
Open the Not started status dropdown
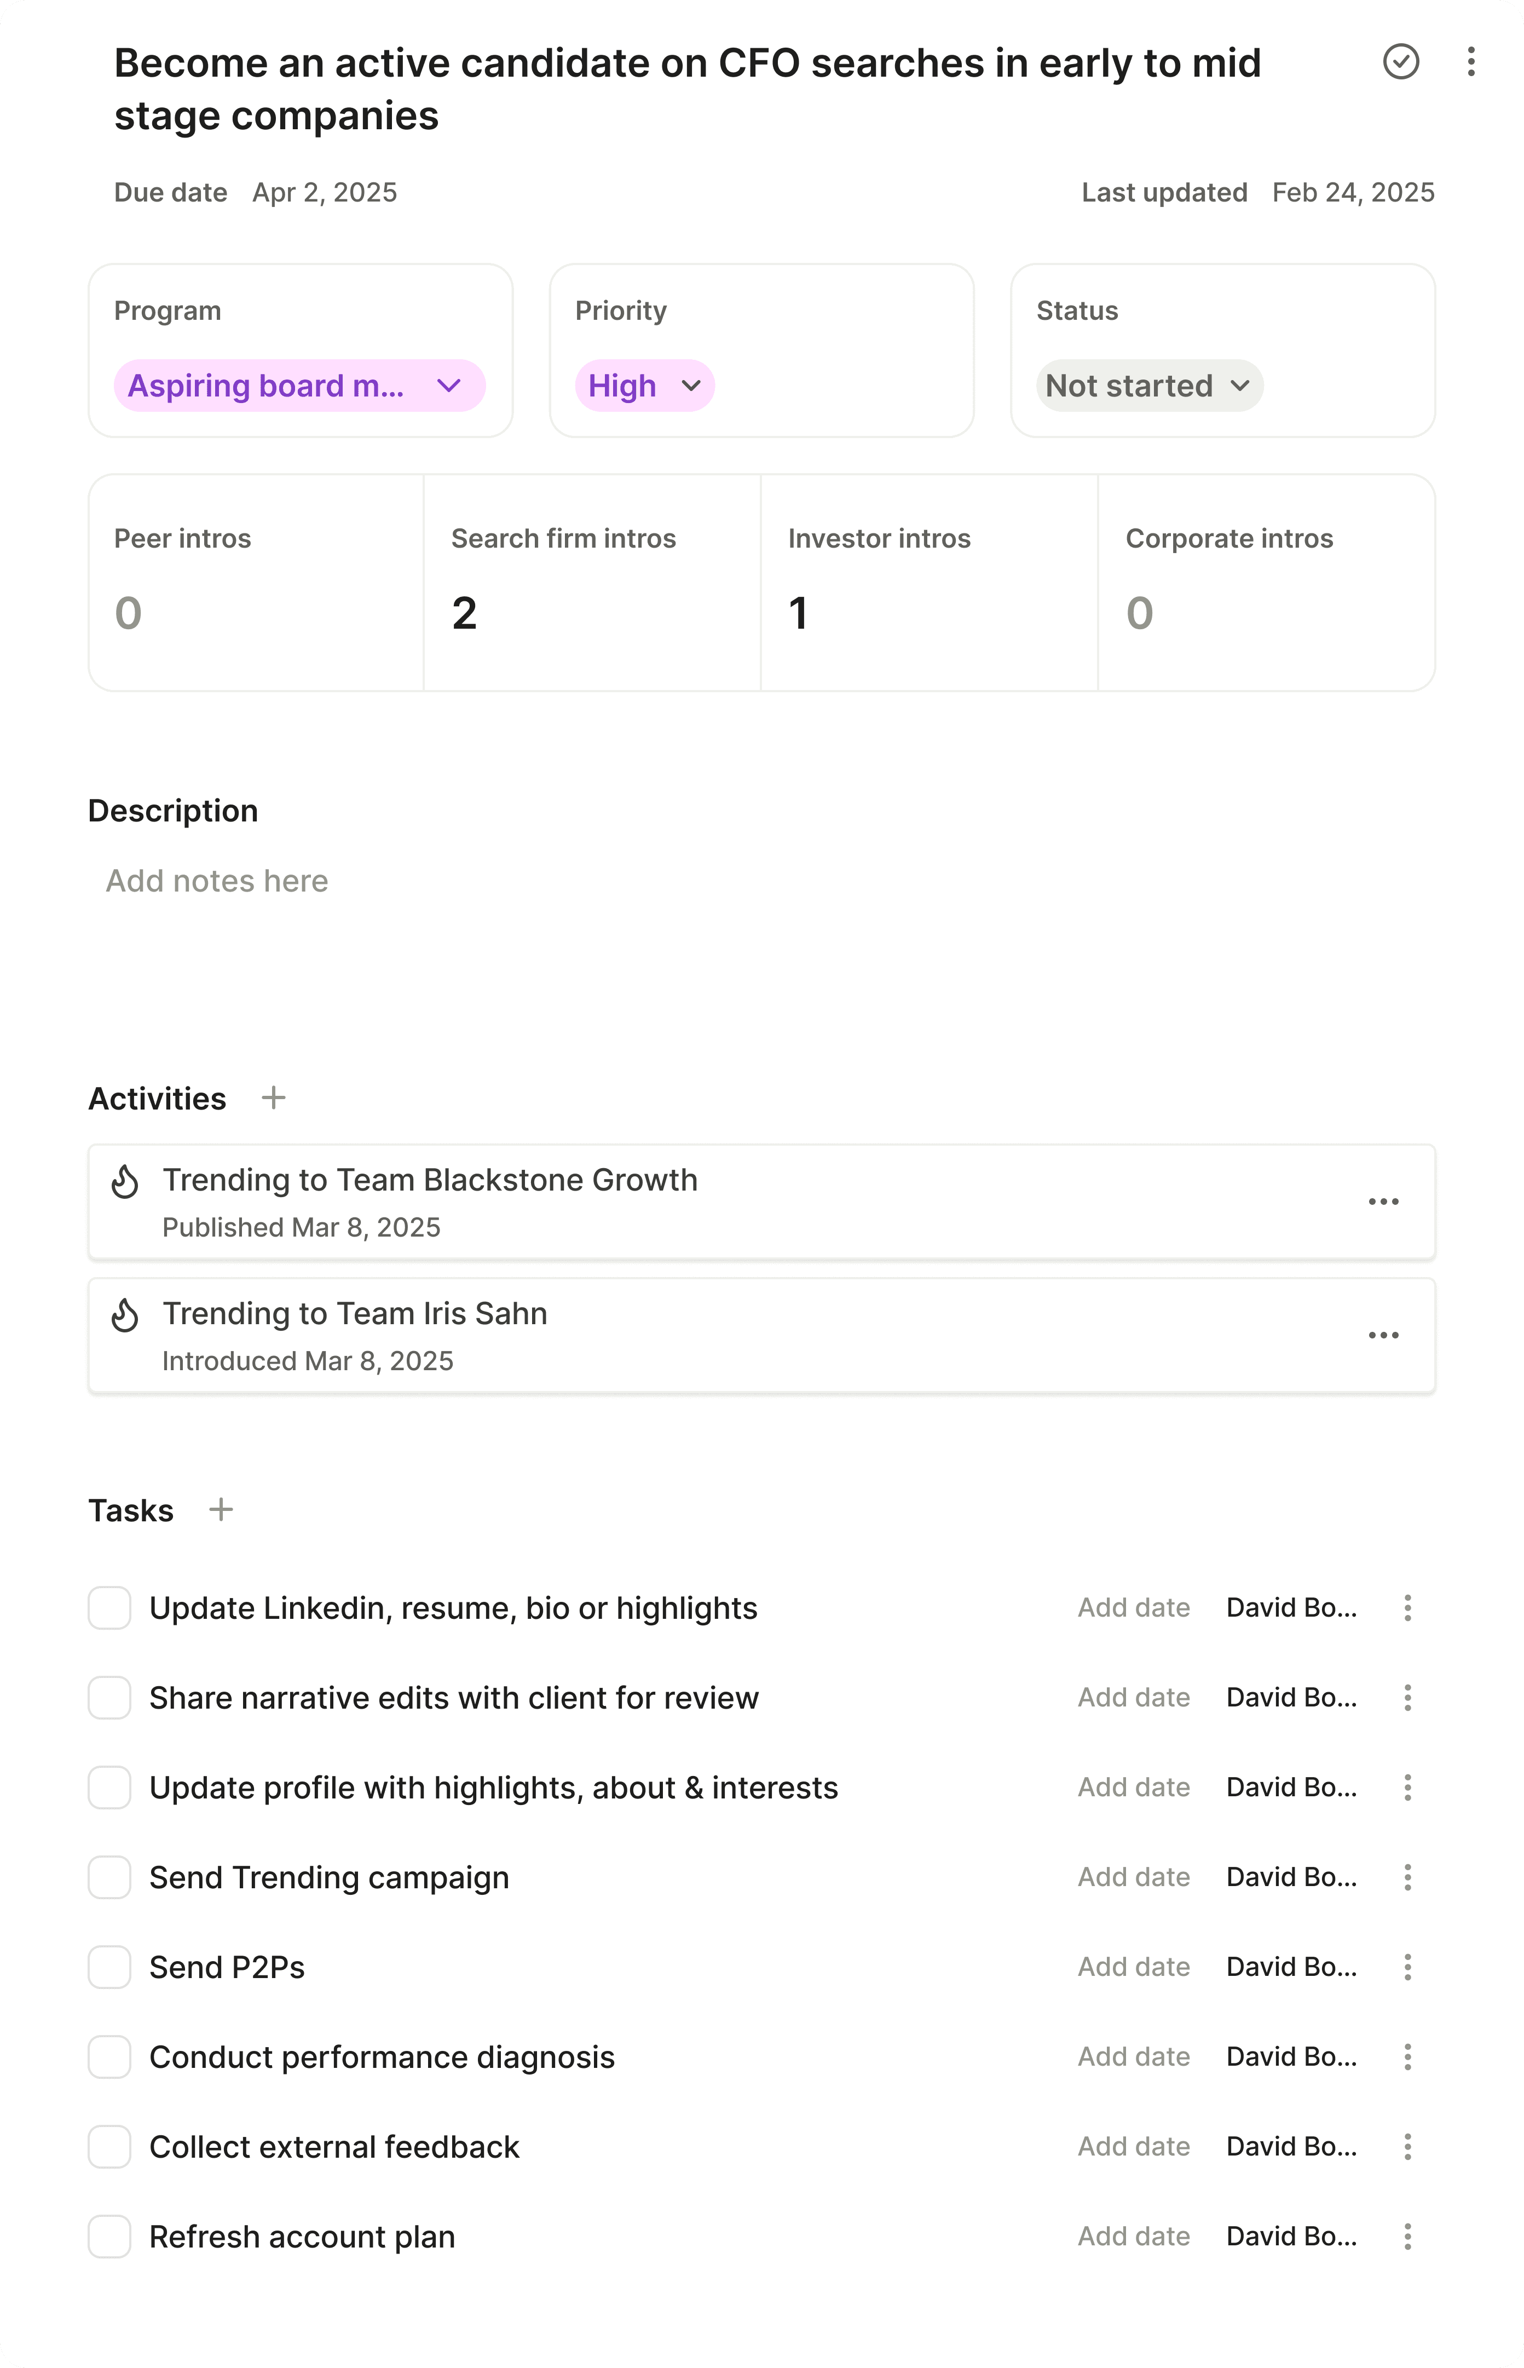tap(1148, 385)
